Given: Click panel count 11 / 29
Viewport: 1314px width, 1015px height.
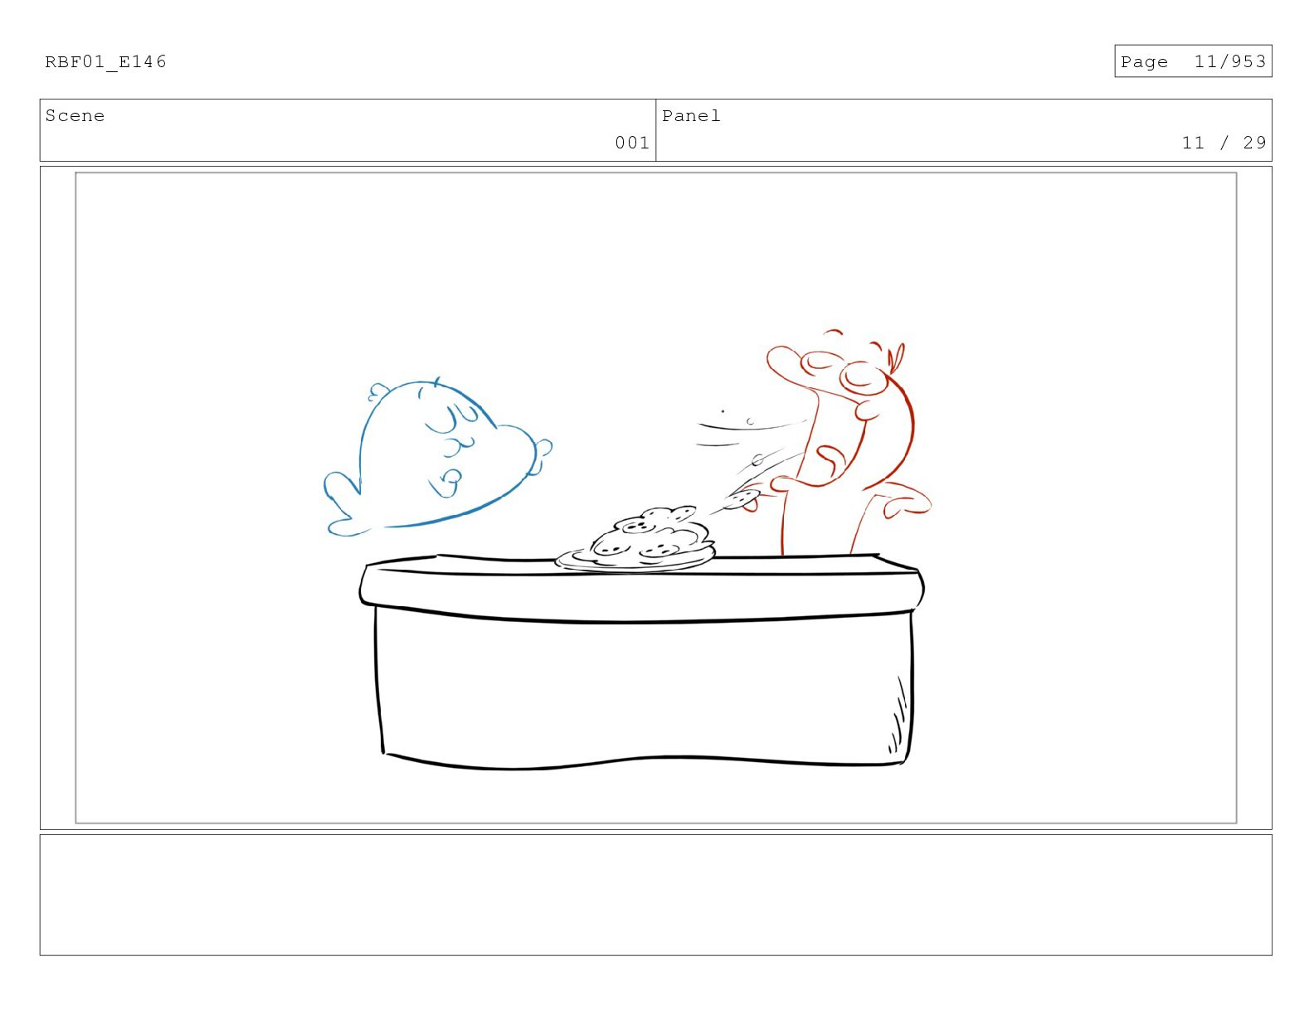Looking at the screenshot, I should 1224,143.
